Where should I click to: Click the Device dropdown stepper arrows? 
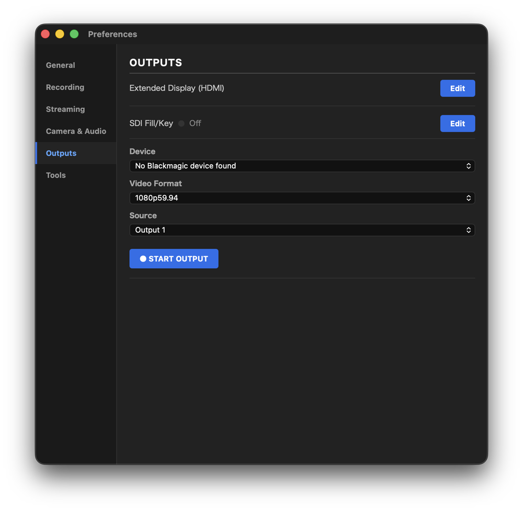468,166
